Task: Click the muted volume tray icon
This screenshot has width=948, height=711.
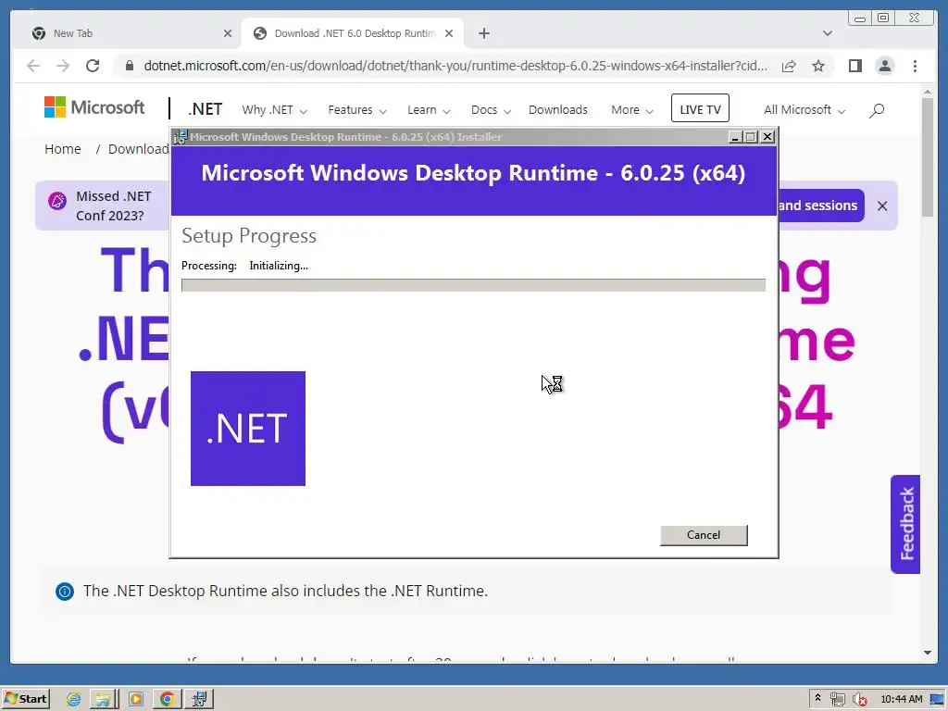Action: [859, 700]
